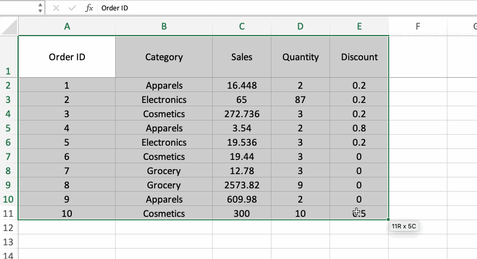Click the 'Category' header cell
Image resolution: width=477 pixels, height=259 pixels.
click(164, 57)
